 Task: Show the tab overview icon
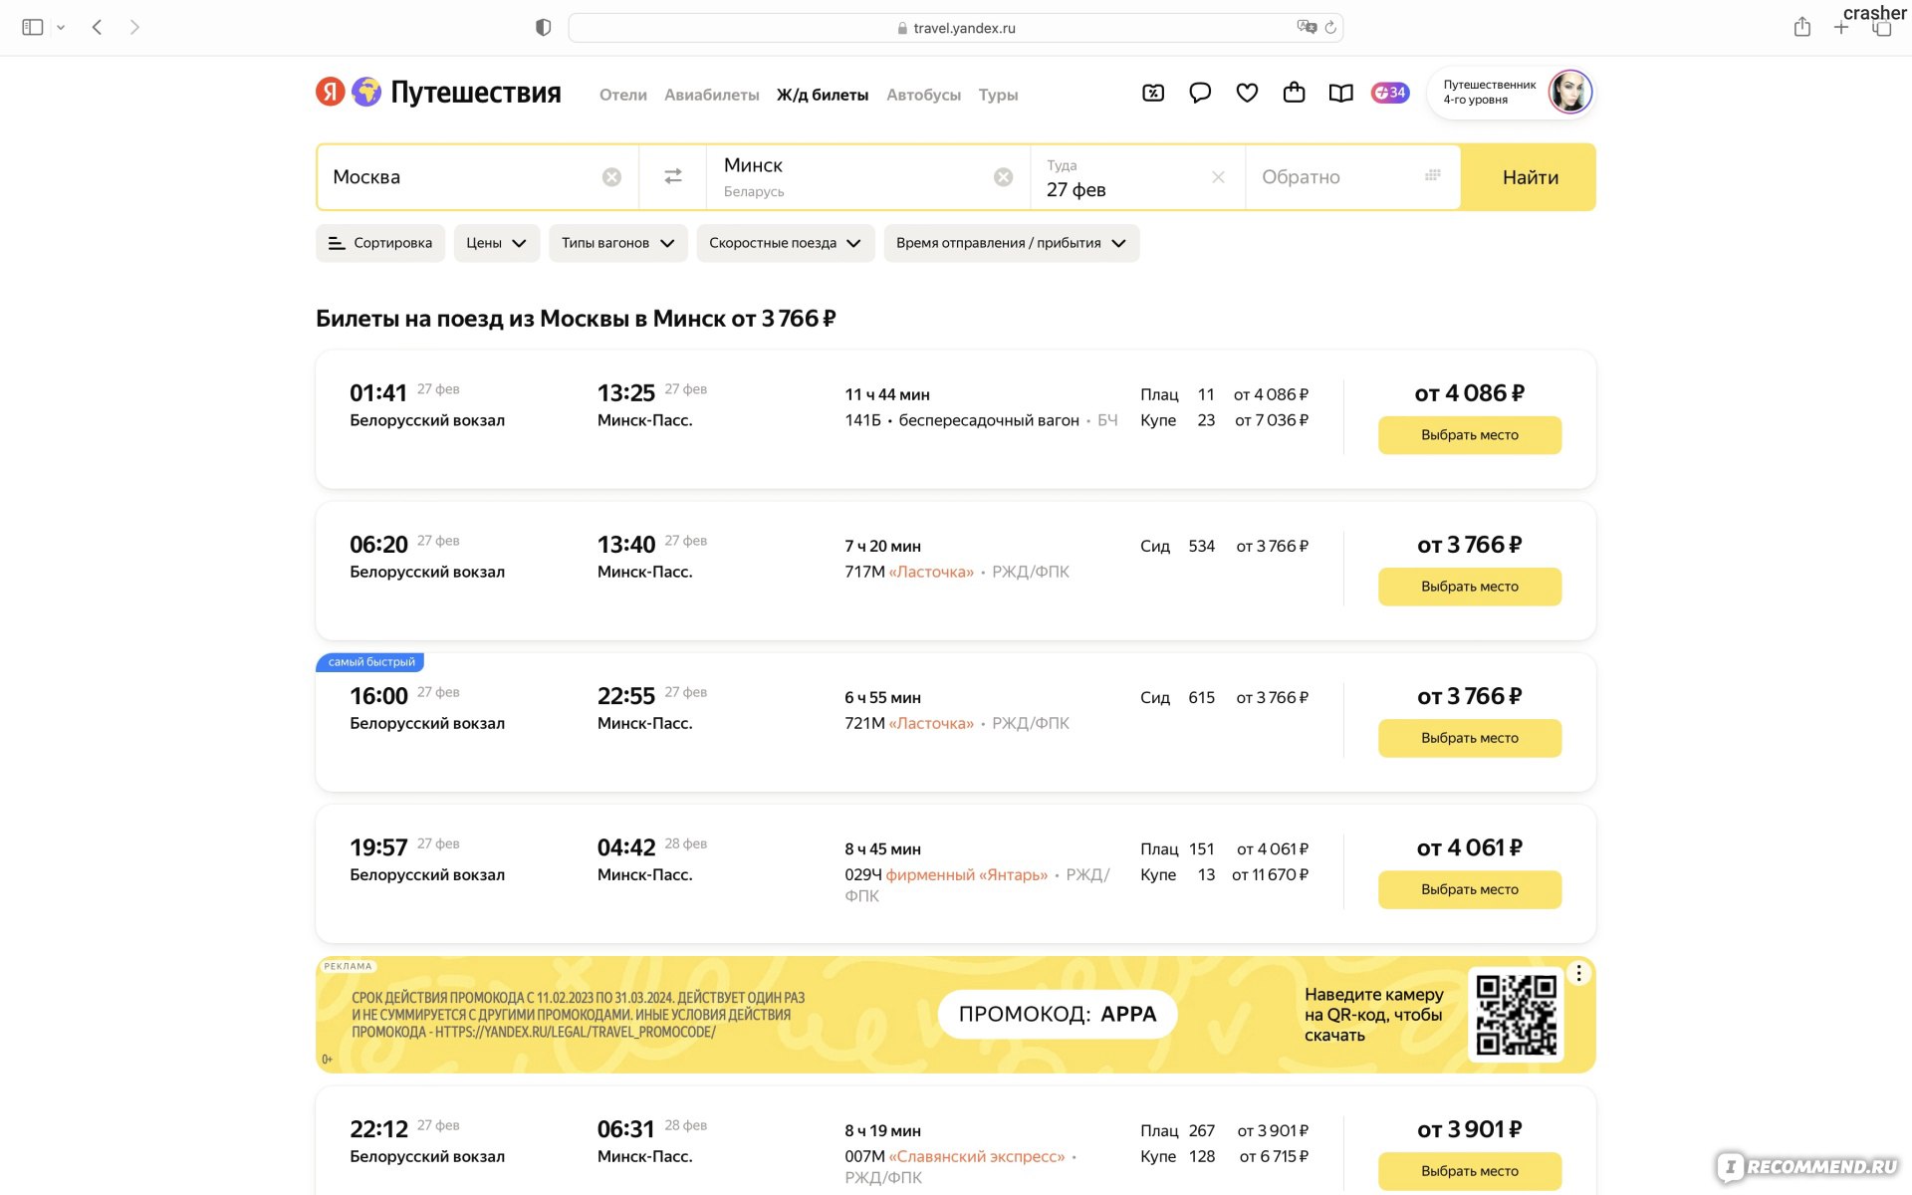coord(1881,28)
